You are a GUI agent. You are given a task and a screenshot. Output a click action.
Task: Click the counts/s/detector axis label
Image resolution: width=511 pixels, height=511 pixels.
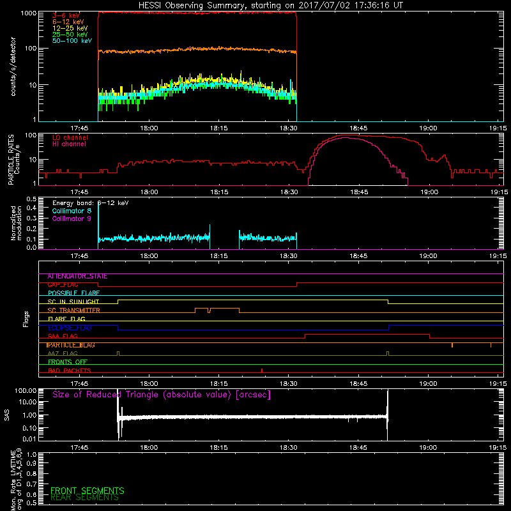13,66
